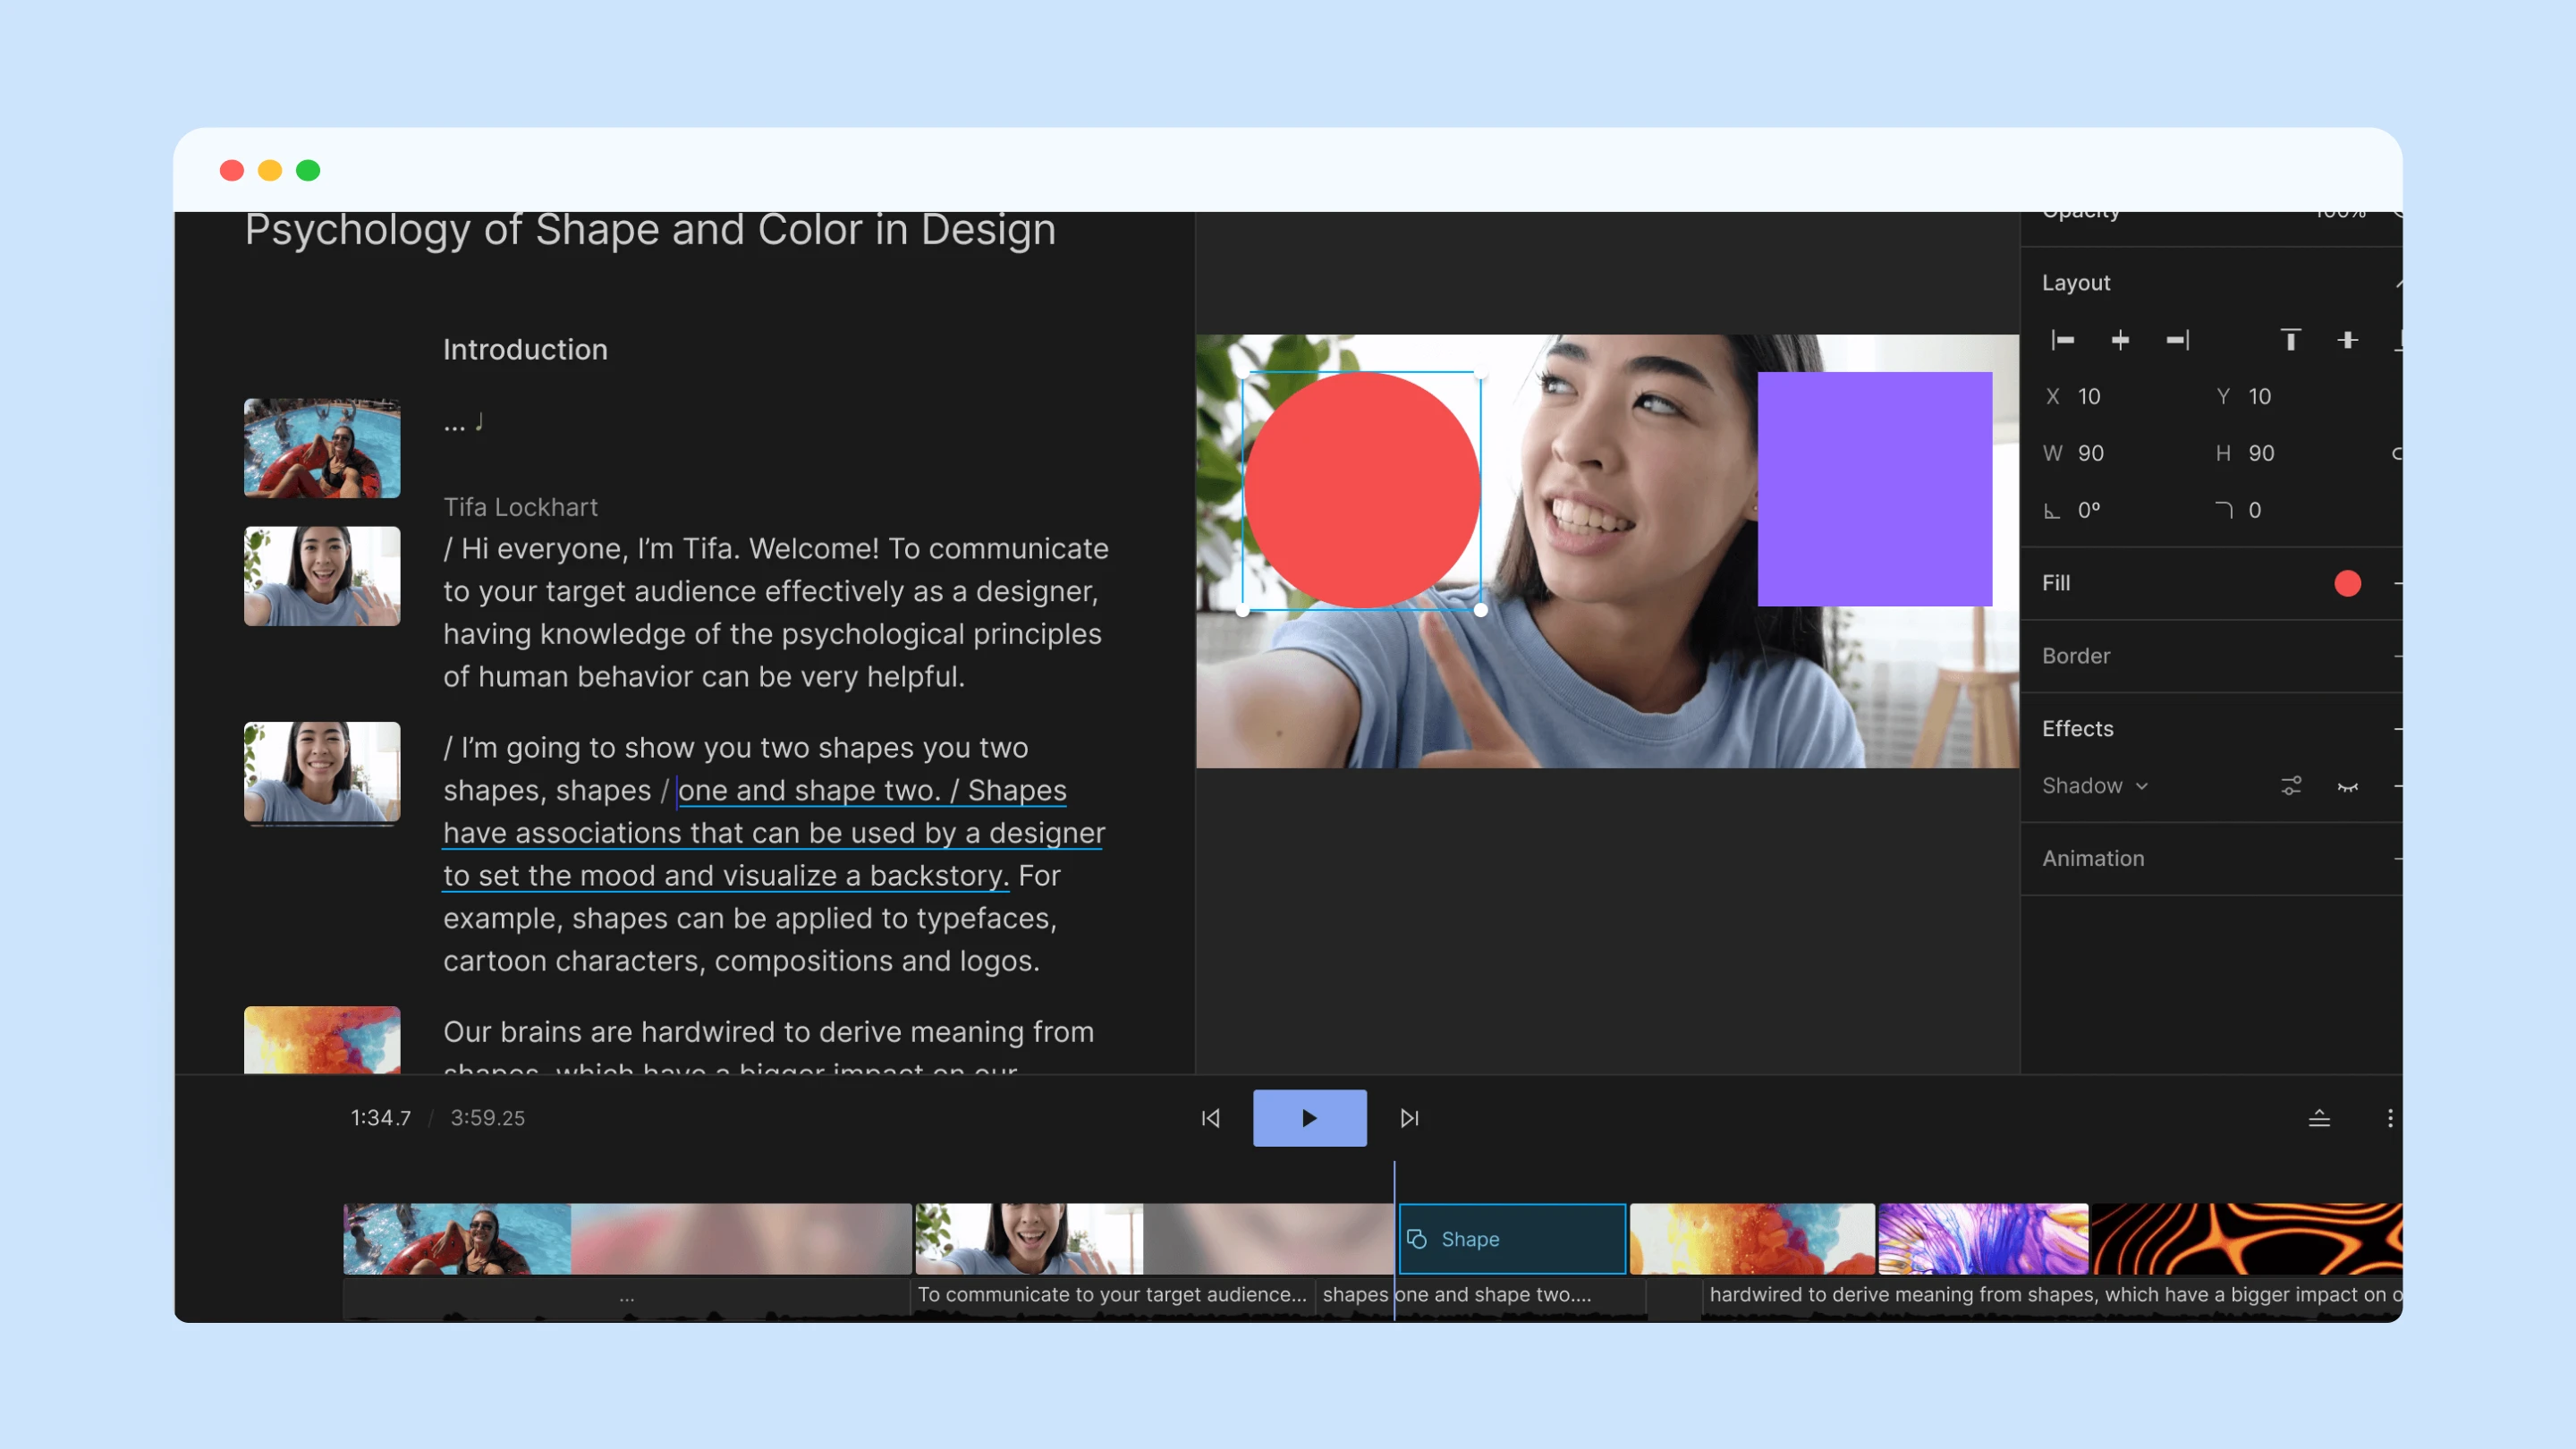2576x1449 pixels.
Task: Click the align right edge icon
Action: point(2177,341)
